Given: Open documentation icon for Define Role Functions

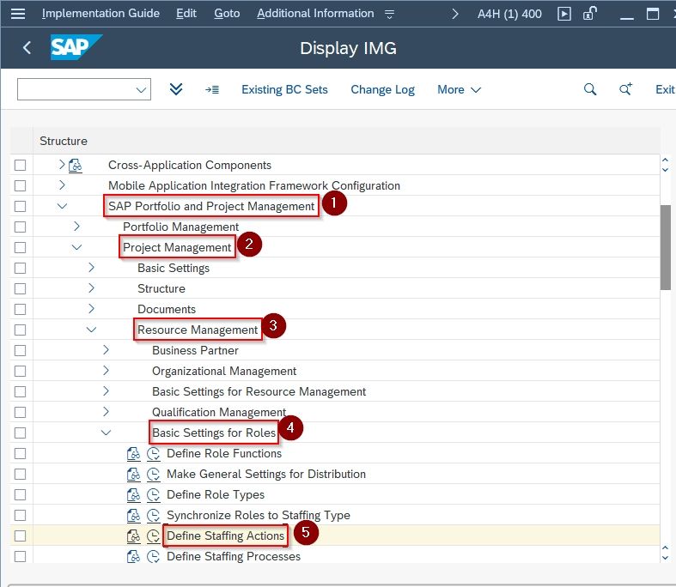Looking at the screenshot, I should [133, 453].
